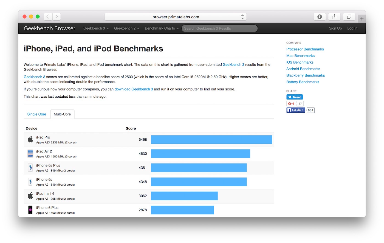Image resolution: width=384 pixels, height=243 pixels.
Task: Go to the Geekbench Browser home link
Action: point(49,28)
